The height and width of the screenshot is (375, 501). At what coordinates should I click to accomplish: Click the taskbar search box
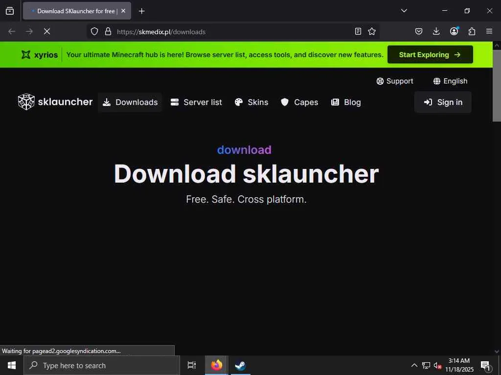pos(102,365)
